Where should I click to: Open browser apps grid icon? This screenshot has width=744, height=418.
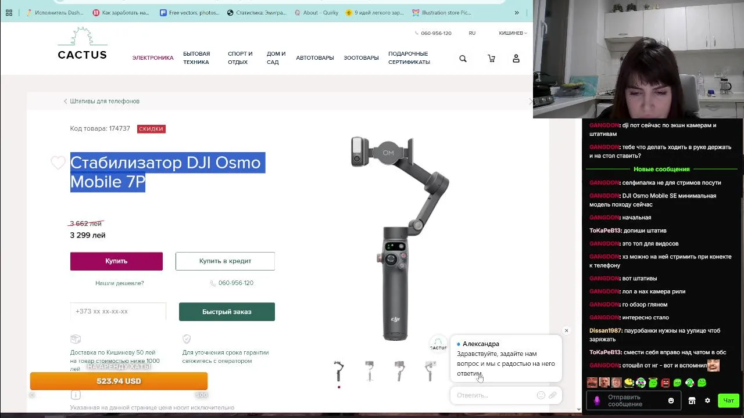[x=9, y=12]
